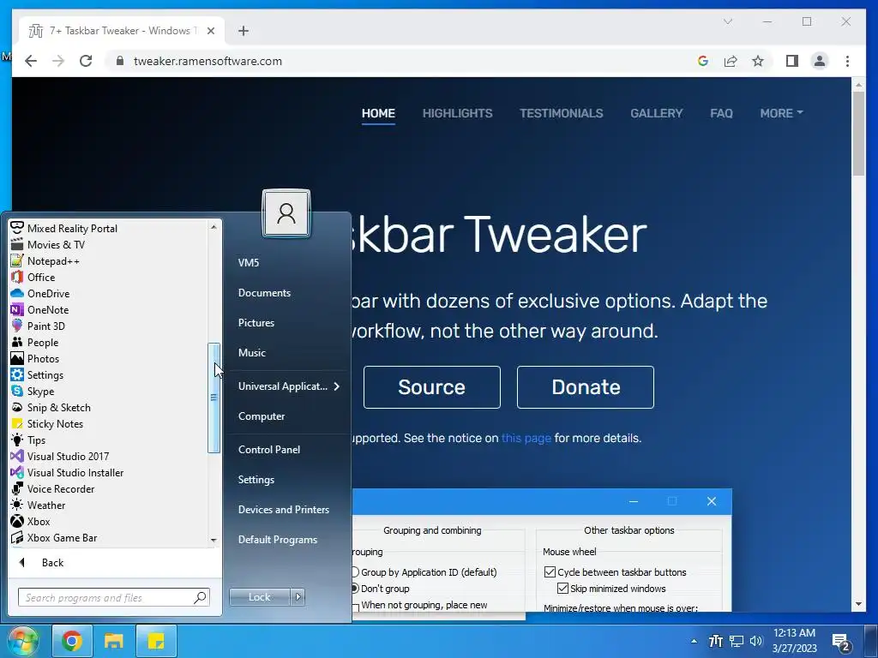Open the Action Center notifications icon
Screen dimensions: 878x658
pos(842,643)
